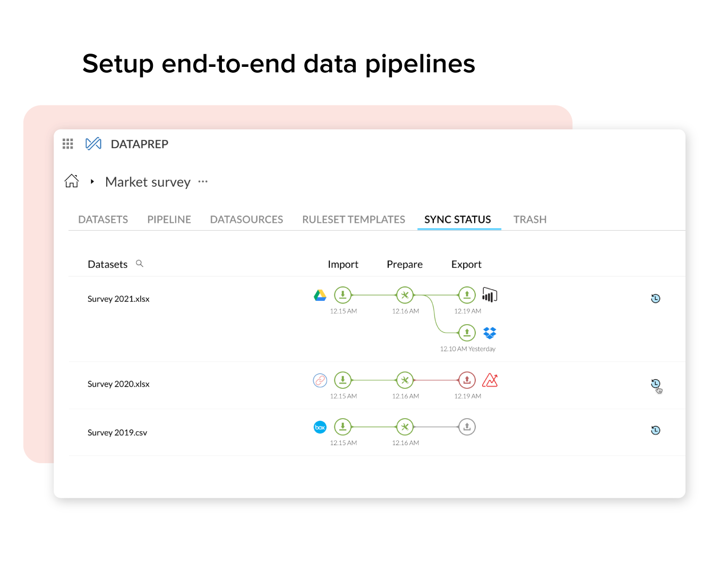720x573 pixels.
Task: Click the DATAPREP app title
Action: [x=140, y=144]
